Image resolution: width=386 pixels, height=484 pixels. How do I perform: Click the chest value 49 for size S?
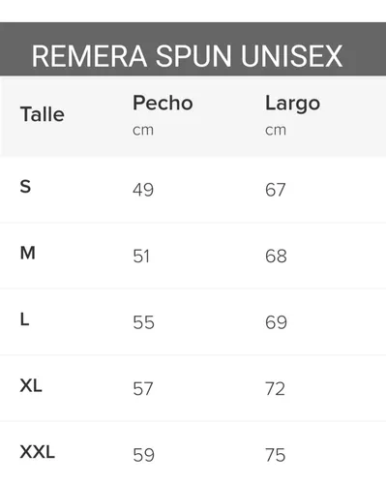point(143,190)
